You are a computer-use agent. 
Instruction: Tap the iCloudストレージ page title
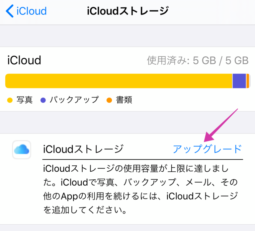(127, 11)
